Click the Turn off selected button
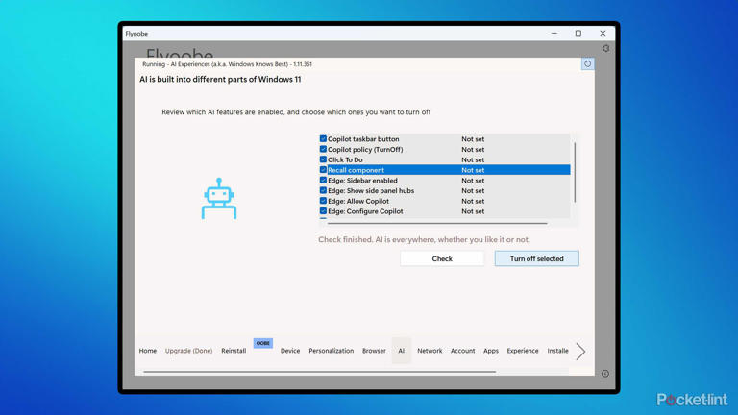 (536, 258)
